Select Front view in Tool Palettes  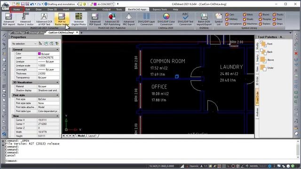pyautogui.click(x=266, y=44)
